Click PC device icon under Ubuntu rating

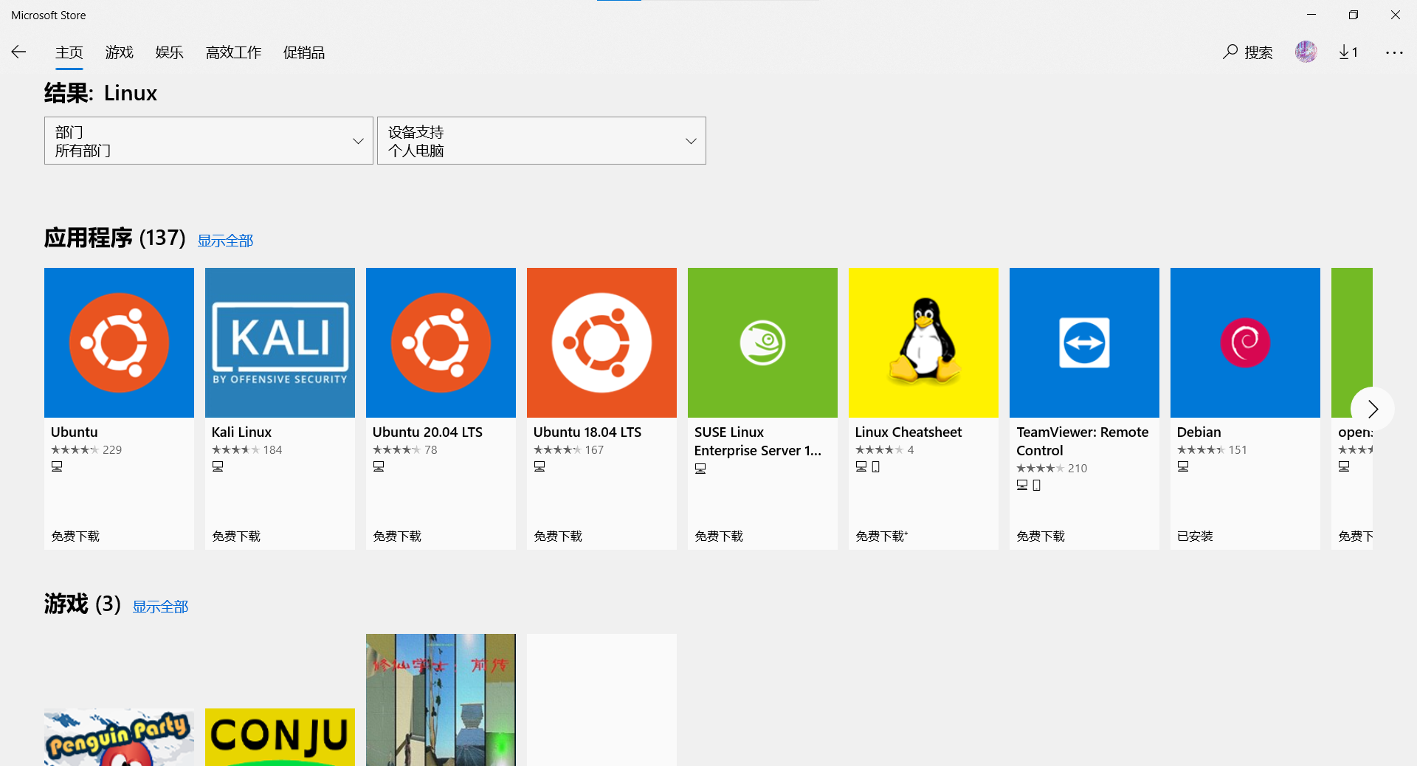[57, 466]
